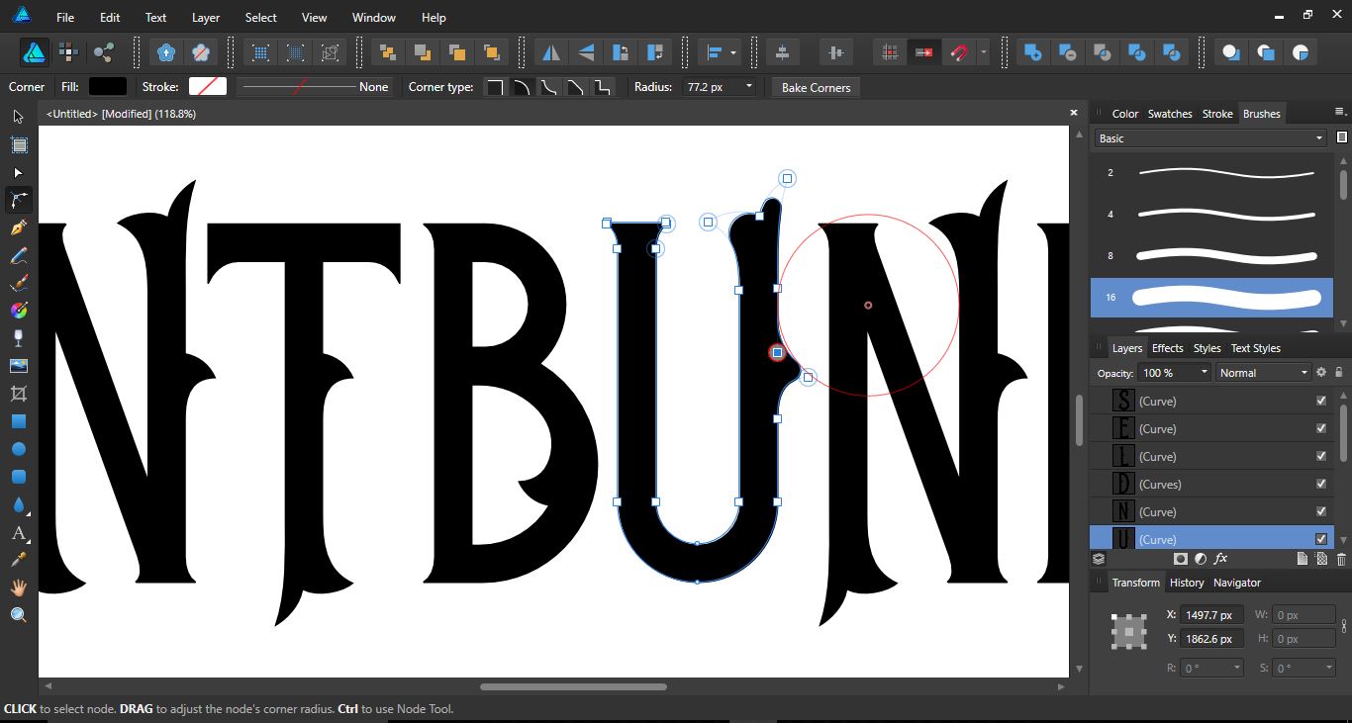Toggle the snapping magnet icon
Image resolution: width=1352 pixels, height=723 pixels.
coord(958,52)
